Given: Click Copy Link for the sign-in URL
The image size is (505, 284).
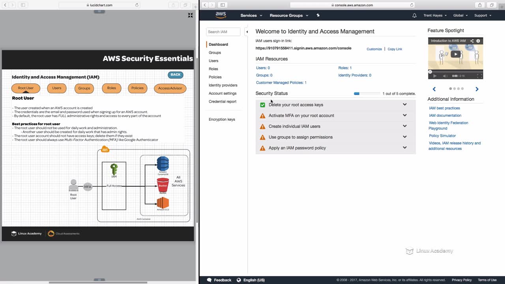Looking at the screenshot, I should pyautogui.click(x=395, y=49).
